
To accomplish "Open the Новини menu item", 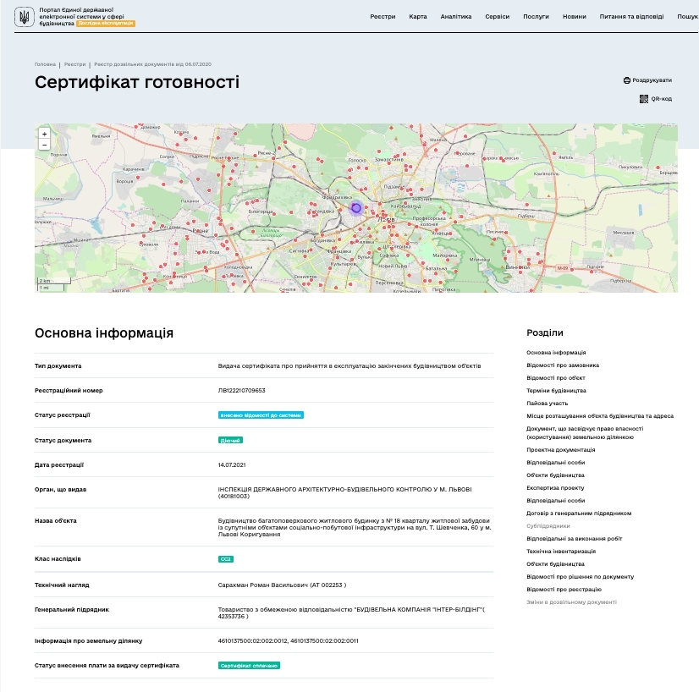I will [x=574, y=16].
